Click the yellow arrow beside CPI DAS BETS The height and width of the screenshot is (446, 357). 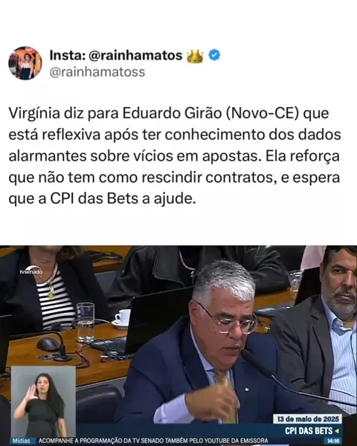click(337, 431)
